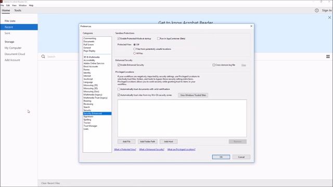Select Protected View Off option
The width and height of the screenshot is (333, 187).
(134, 45)
